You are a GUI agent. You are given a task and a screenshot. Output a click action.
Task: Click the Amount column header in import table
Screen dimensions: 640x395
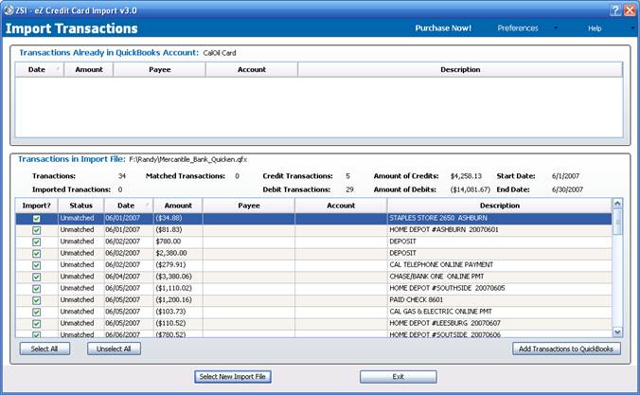click(x=178, y=205)
